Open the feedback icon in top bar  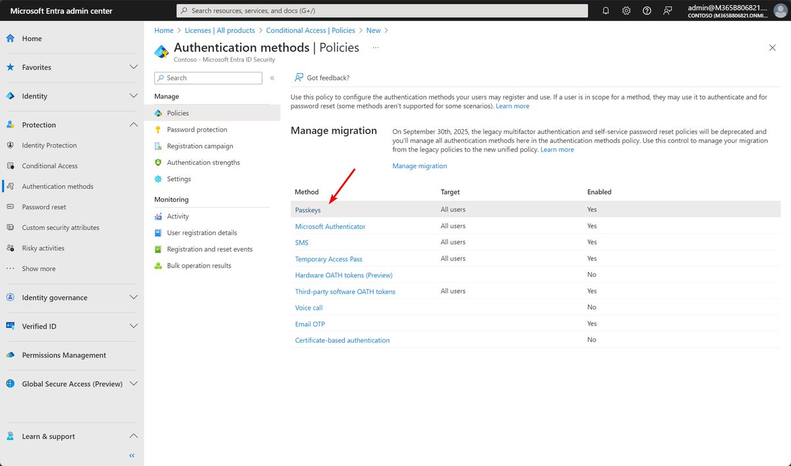pyautogui.click(x=668, y=11)
